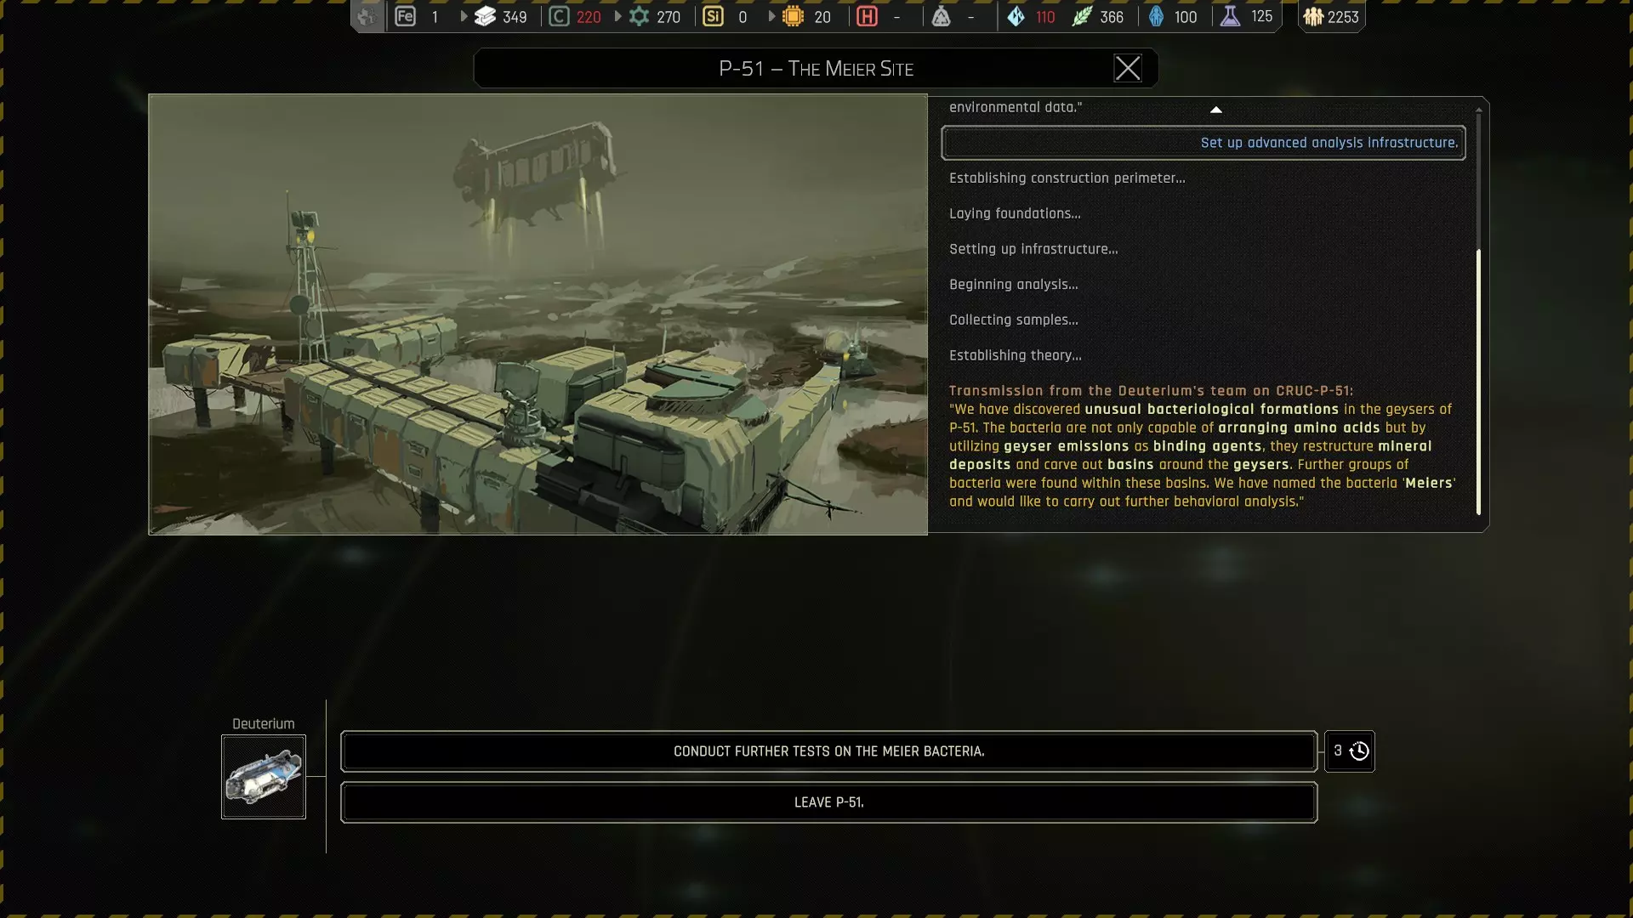Click the clock duration icon showing 3

pyautogui.click(x=1359, y=751)
